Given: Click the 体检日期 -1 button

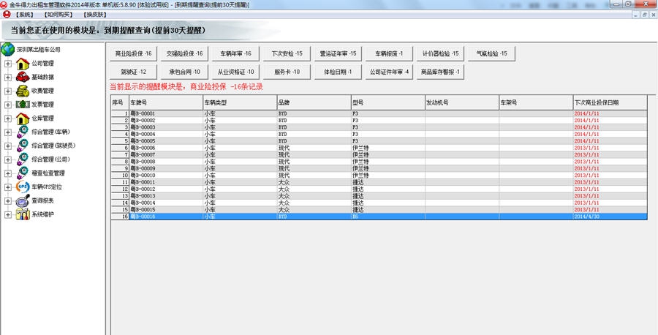Looking at the screenshot, I should 339,72.
